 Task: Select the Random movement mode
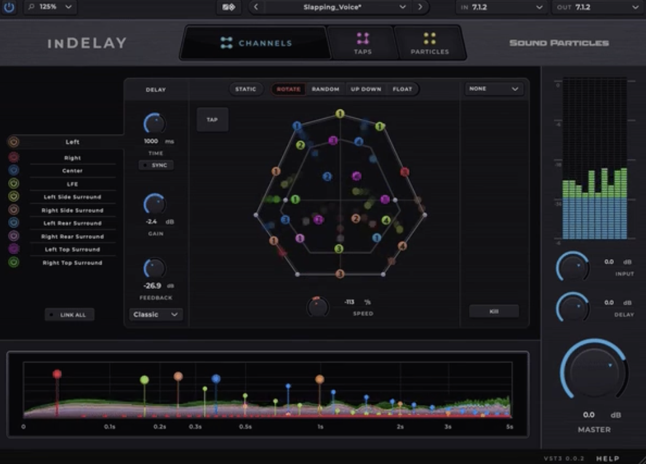coord(325,89)
